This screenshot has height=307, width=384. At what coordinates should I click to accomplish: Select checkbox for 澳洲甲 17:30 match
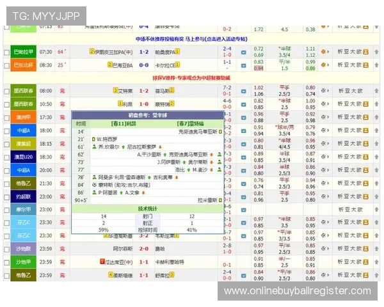(6, 118)
